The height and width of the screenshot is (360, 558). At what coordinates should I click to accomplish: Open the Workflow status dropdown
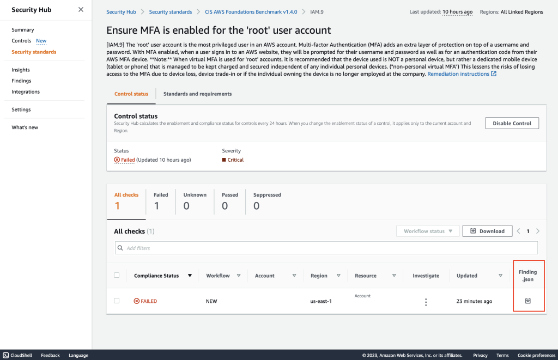coord(428,231)
